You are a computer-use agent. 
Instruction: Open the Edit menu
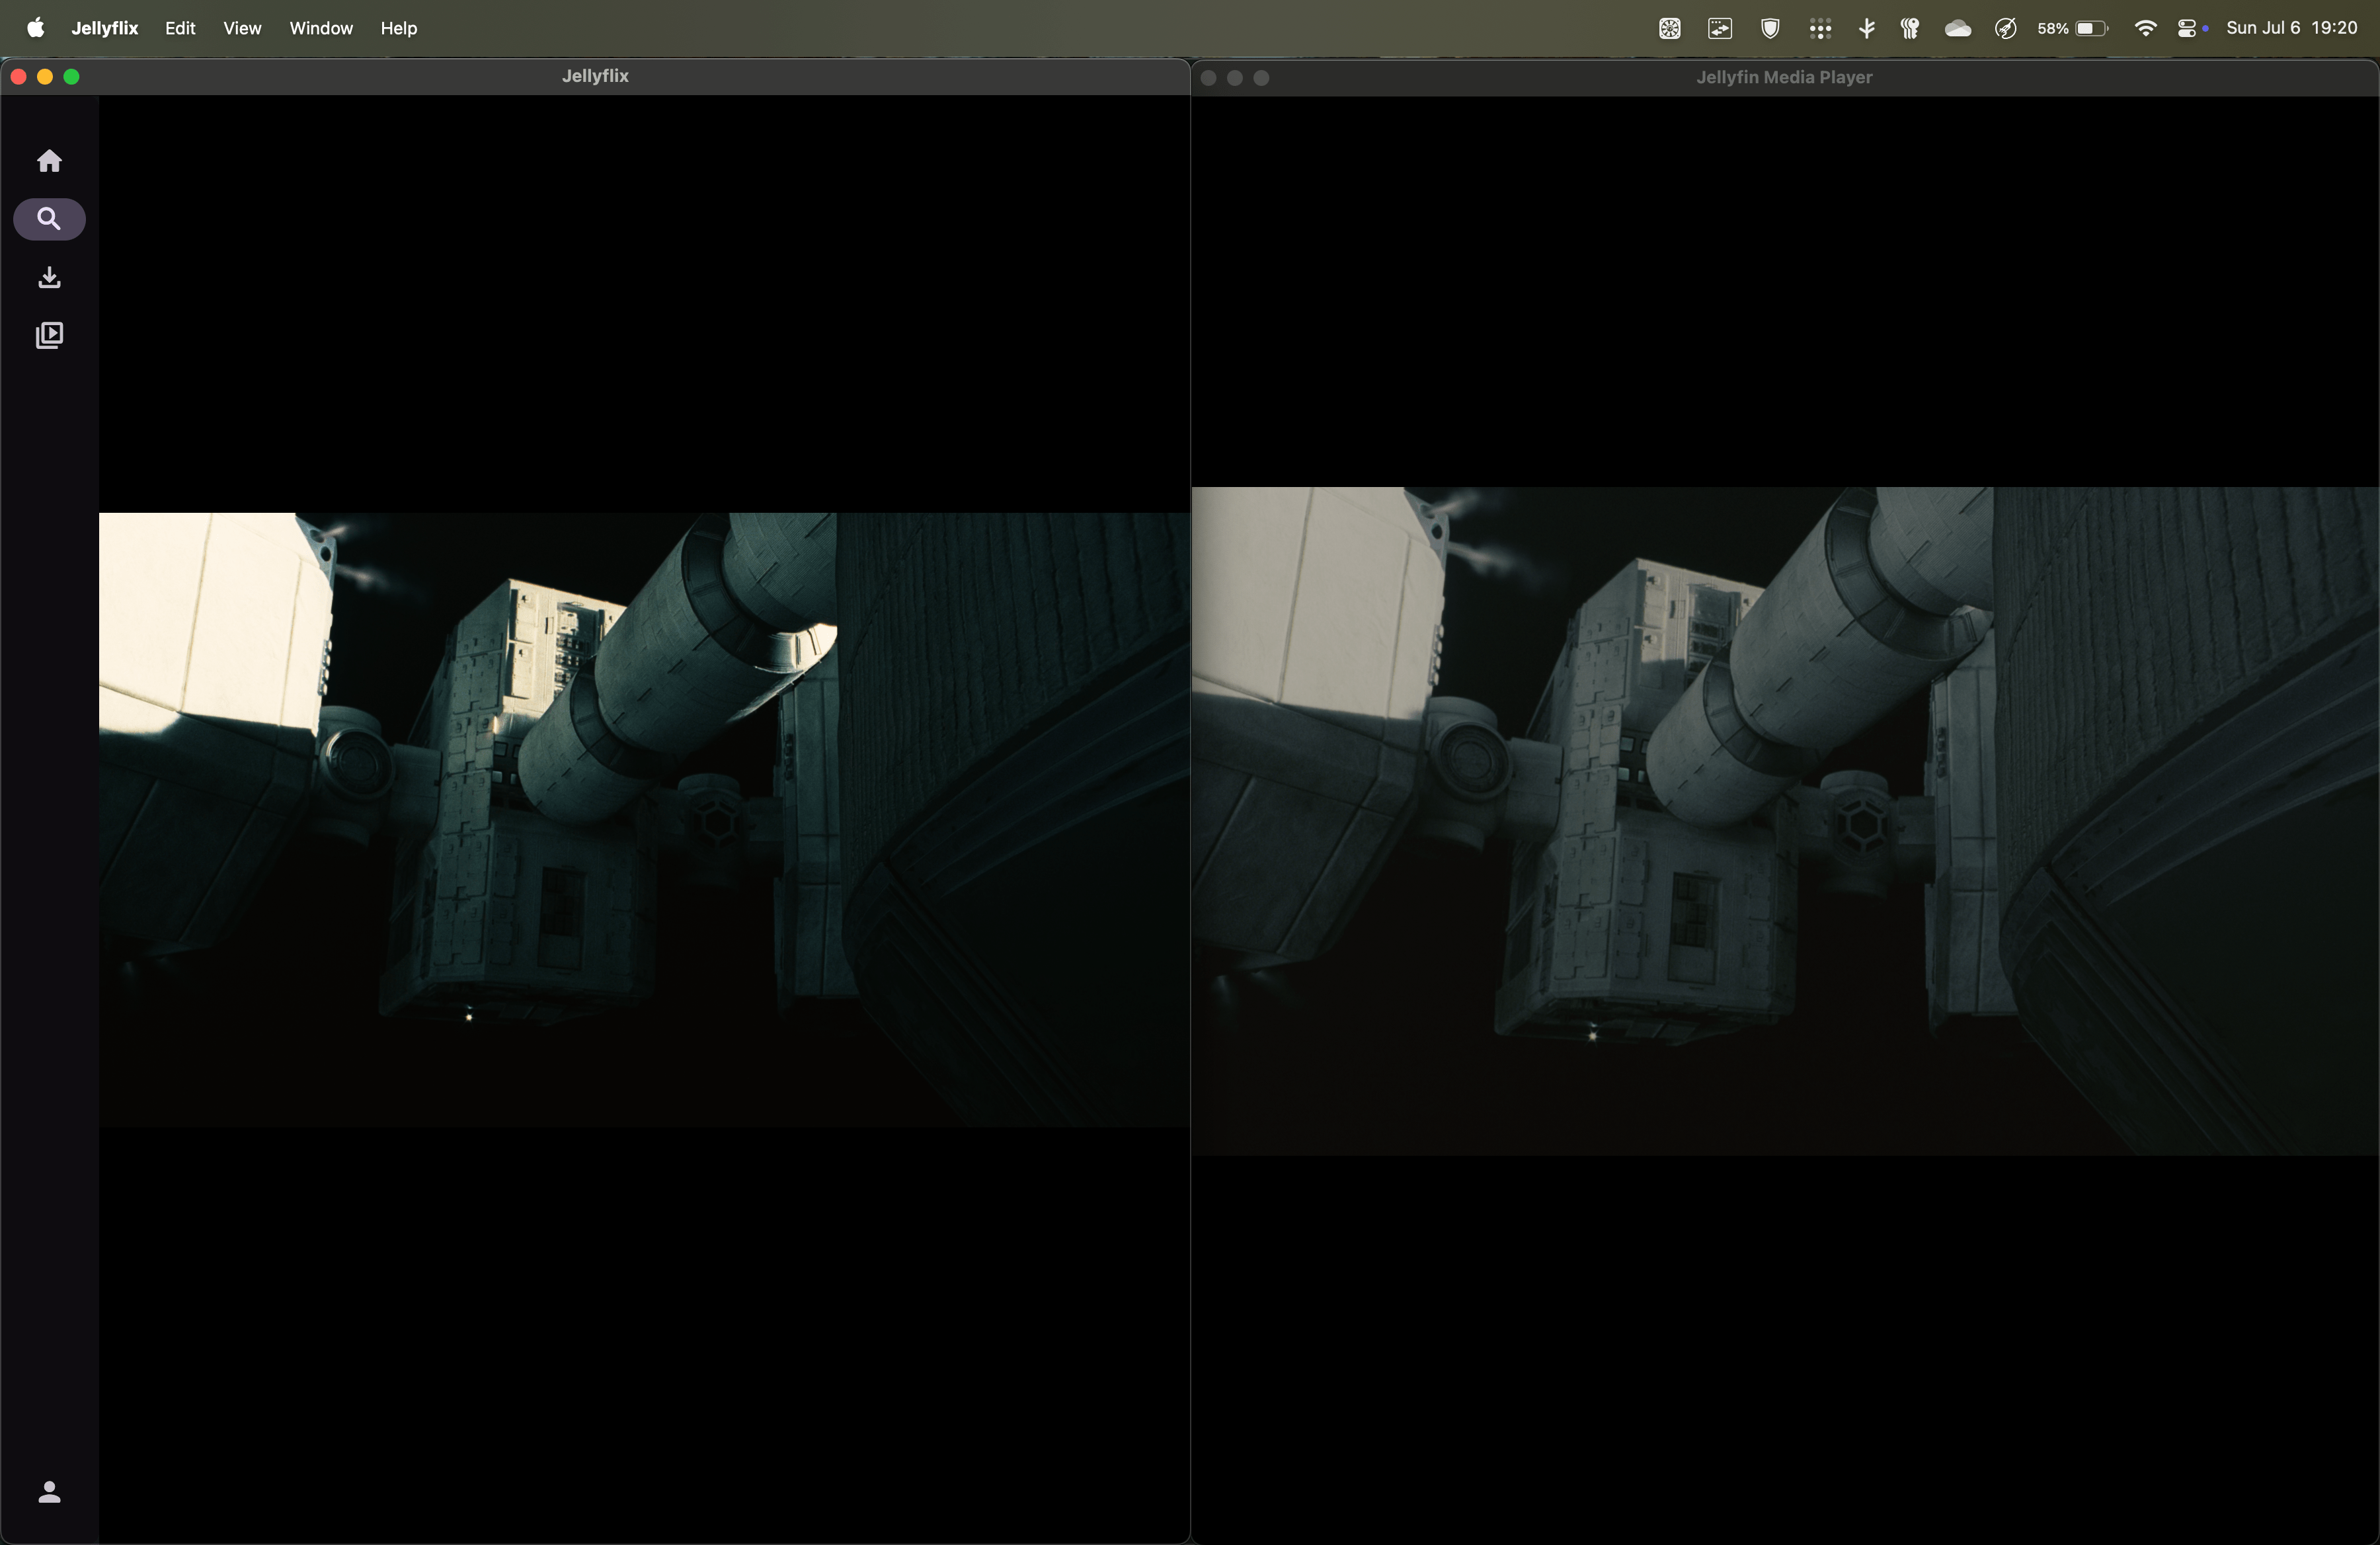pos(180,28)
